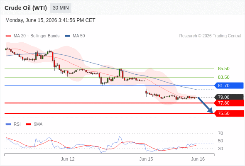The image size is (245, 166).
Task: Click the green 85.50 resistance label
Action: (223, 68)
